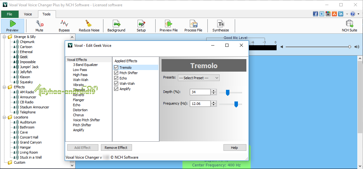The image size is (363, 169).
Task: Share on StumbleUpon icon
Action: [x=334, y=14]
